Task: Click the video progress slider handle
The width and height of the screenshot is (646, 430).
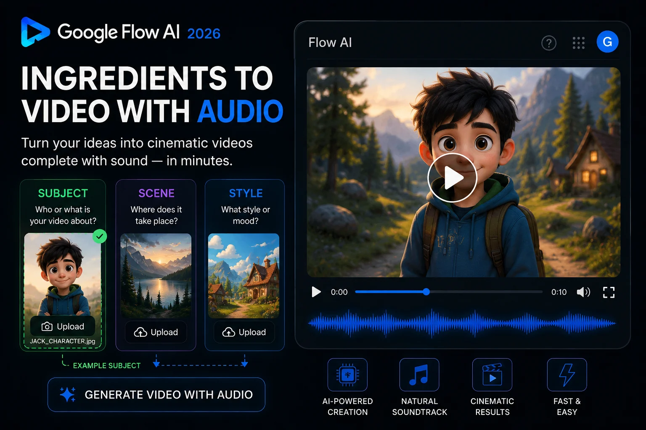Action: [426, 292]
